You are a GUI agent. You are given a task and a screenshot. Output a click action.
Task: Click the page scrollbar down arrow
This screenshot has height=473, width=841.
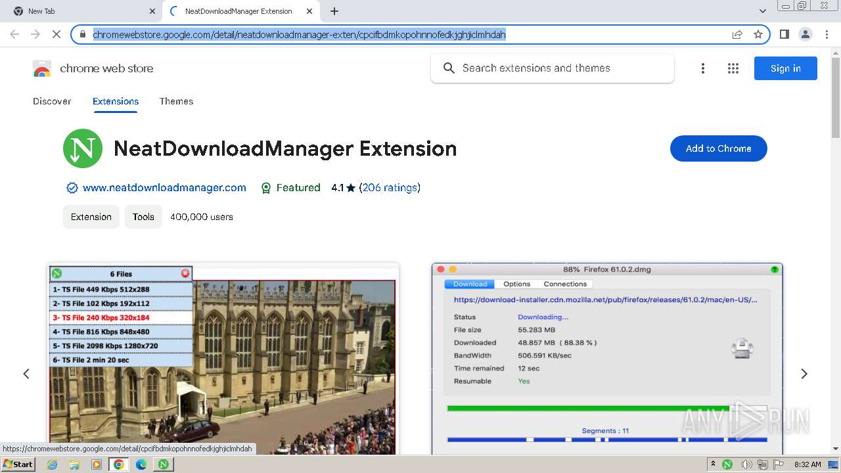pos(836,449)
